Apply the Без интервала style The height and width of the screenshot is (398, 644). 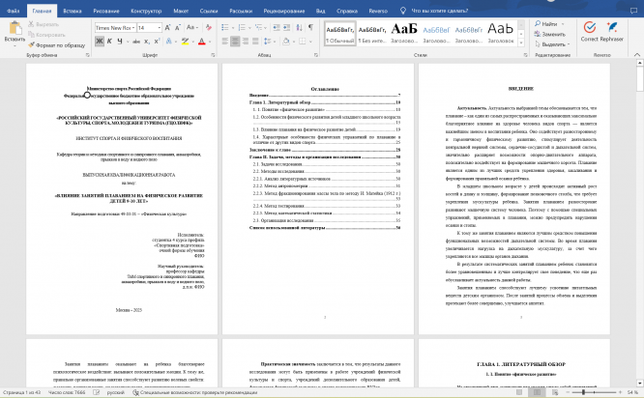(x=372, y=33)
